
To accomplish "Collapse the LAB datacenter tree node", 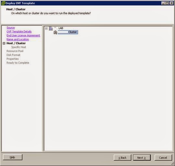I will [46, 28].
